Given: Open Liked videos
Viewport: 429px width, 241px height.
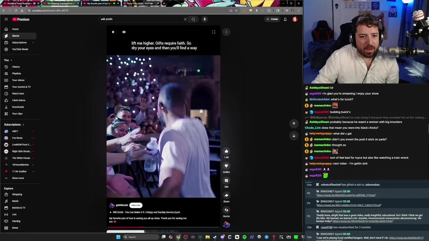Looking at the screenshot, I should [x=19, y=100].
